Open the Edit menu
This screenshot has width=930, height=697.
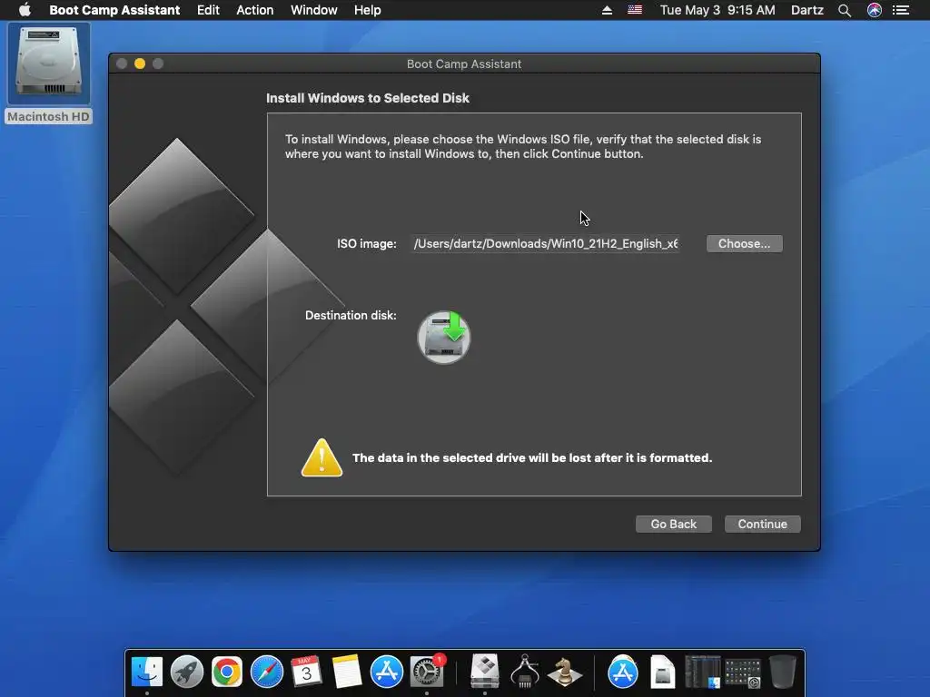pos(208,10)
